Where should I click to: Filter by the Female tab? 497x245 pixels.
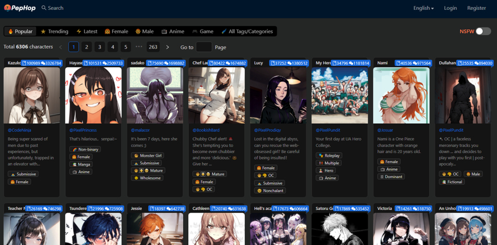point(116,31)
